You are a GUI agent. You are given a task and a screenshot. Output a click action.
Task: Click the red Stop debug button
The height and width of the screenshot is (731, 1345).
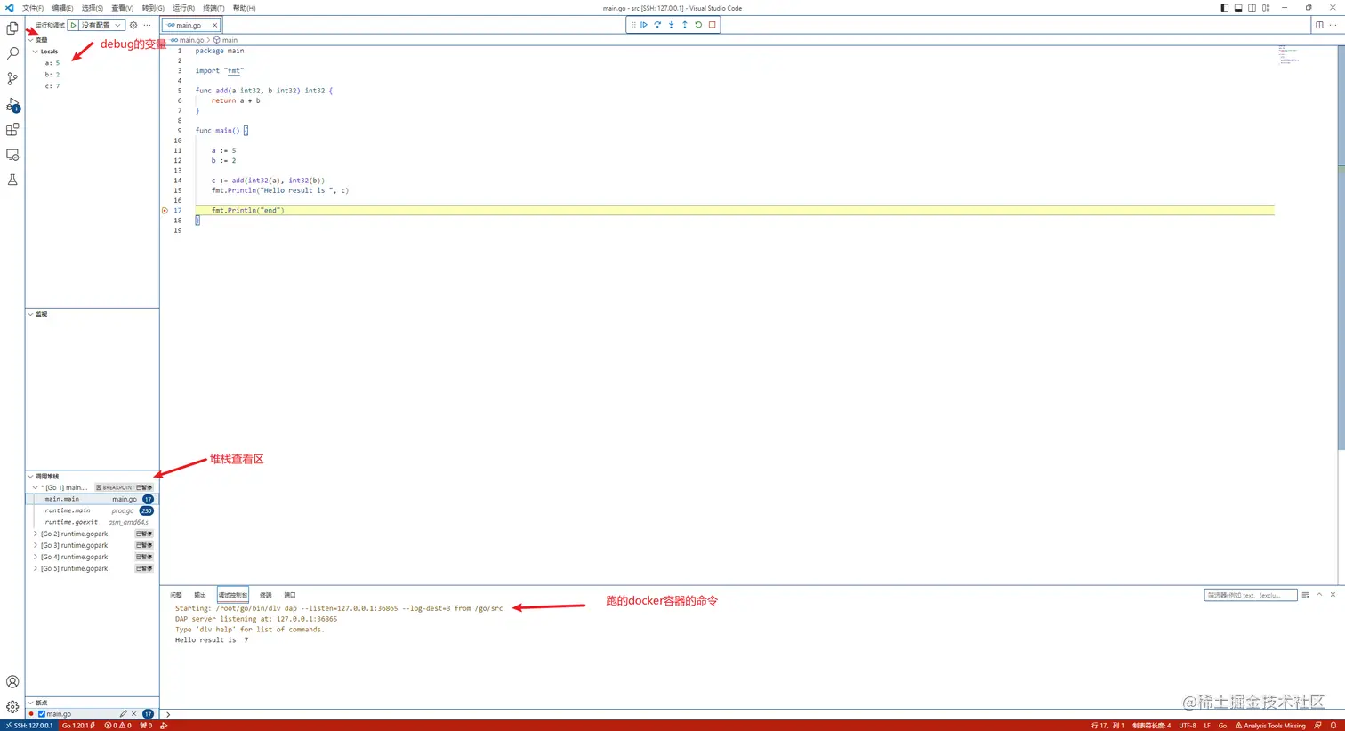click(712, 25)
